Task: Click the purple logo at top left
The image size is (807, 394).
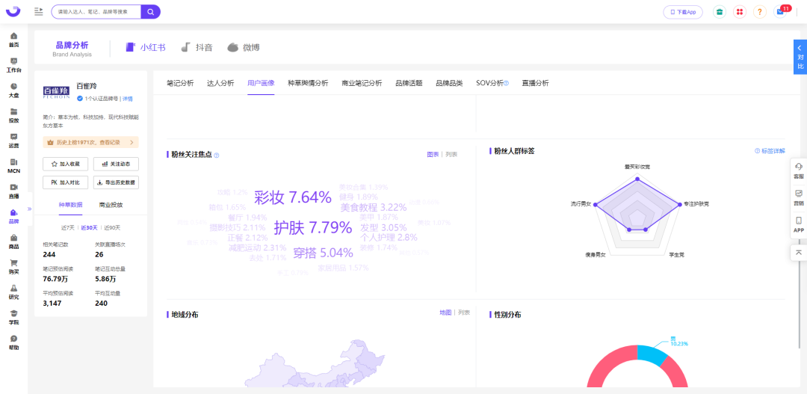Action: [x=13, y=10]
